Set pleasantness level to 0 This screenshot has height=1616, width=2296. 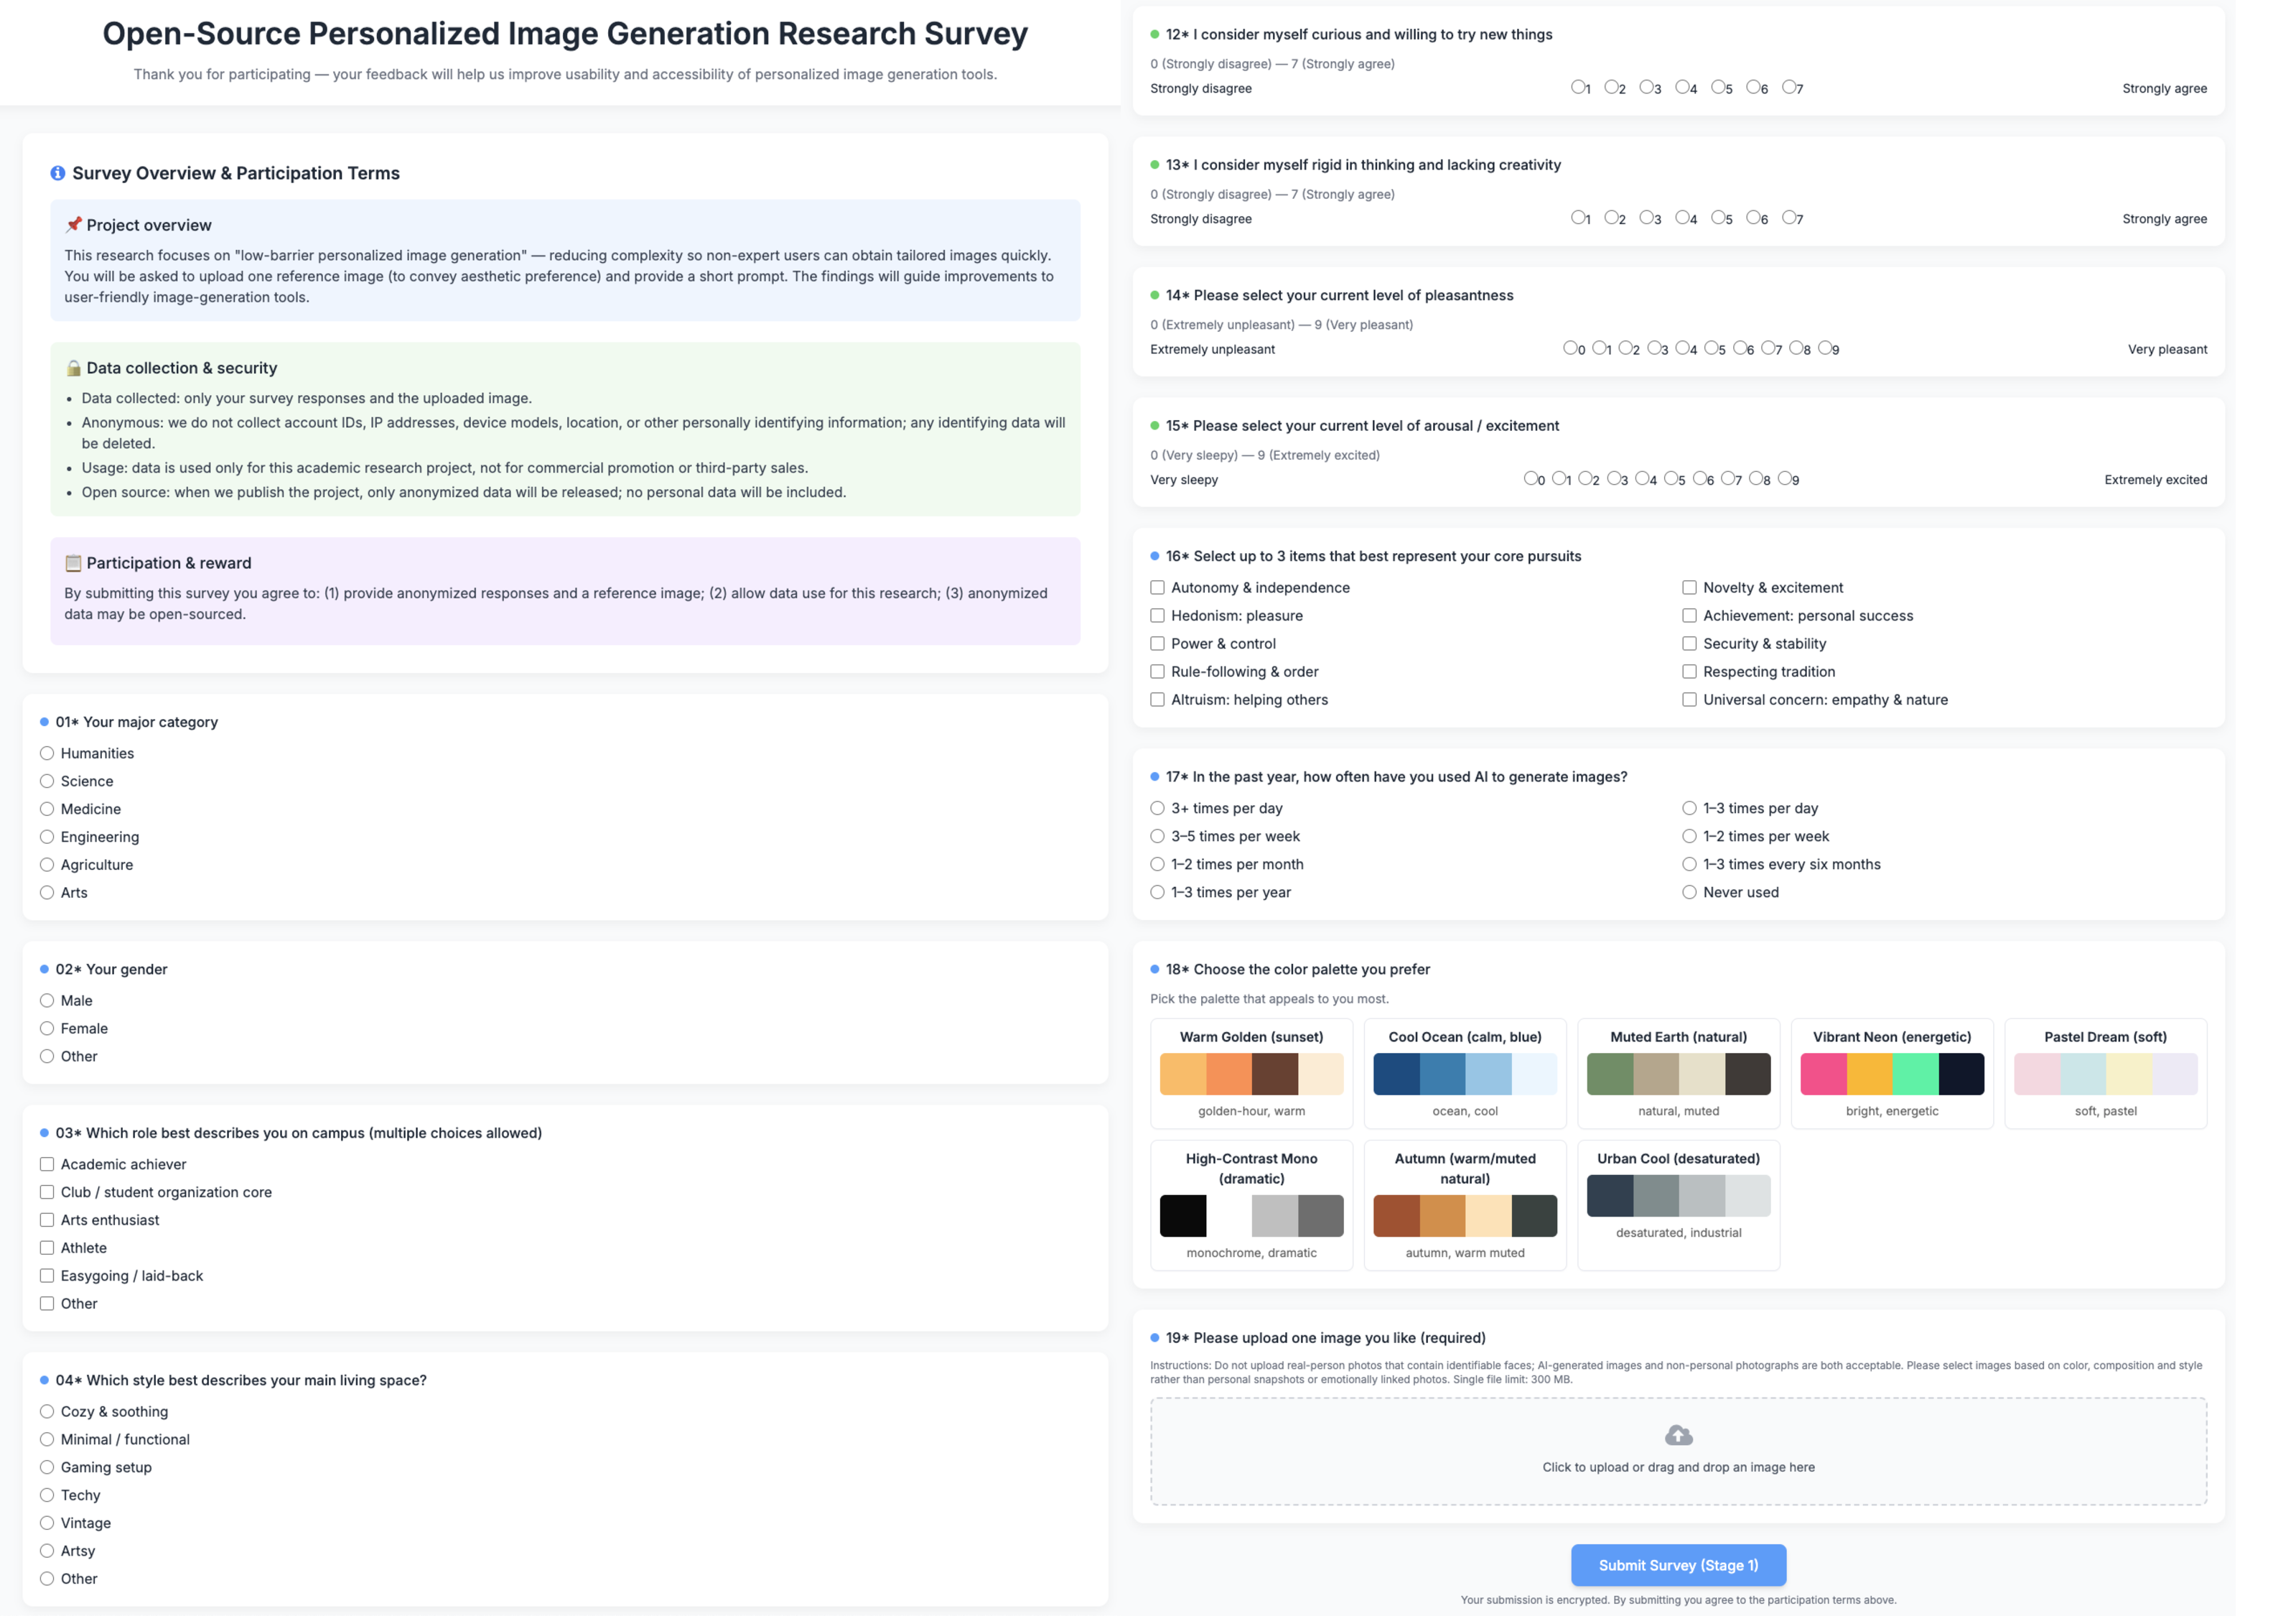click(1570, 348)
